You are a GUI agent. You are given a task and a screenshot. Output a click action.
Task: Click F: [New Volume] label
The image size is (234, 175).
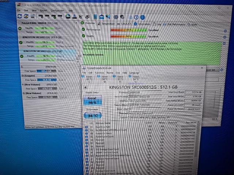tap(31, 85)
